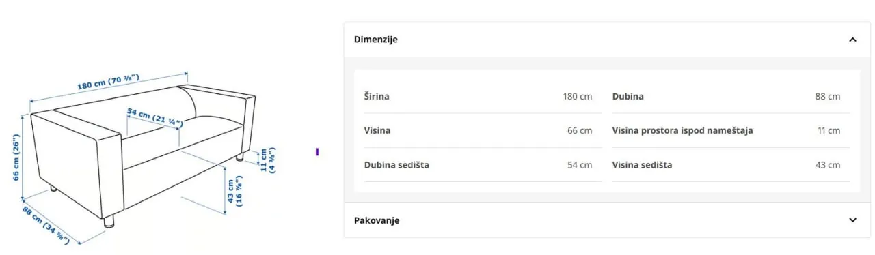
Task: Click the small purple marker beside the drawing
Action: 317,151
